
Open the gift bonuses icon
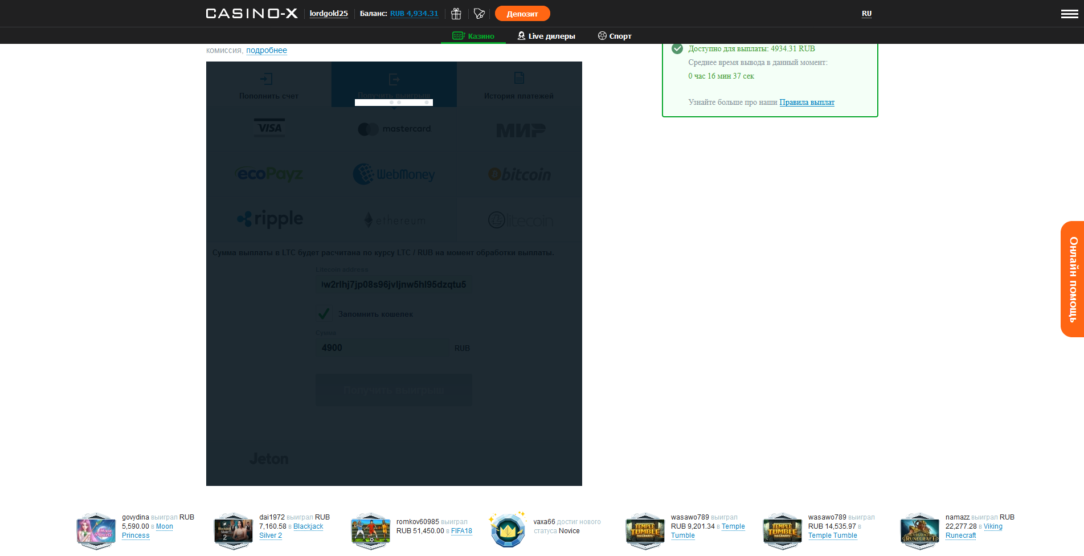click(456, 14)
